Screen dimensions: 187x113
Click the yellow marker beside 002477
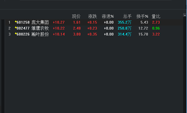[16, 27]
